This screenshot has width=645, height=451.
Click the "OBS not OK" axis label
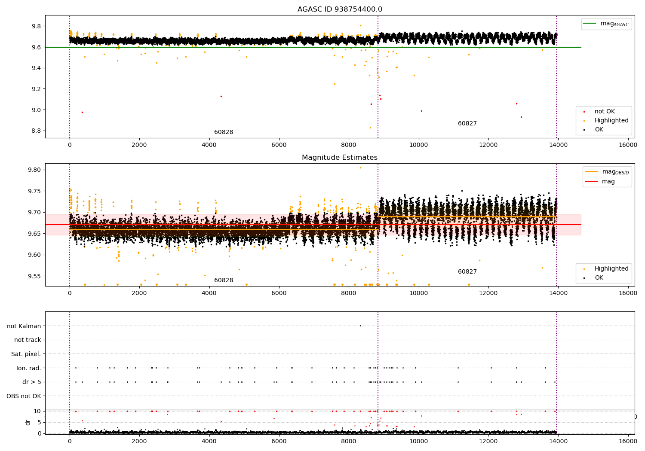pyautogui.click(x=24, y=396)
